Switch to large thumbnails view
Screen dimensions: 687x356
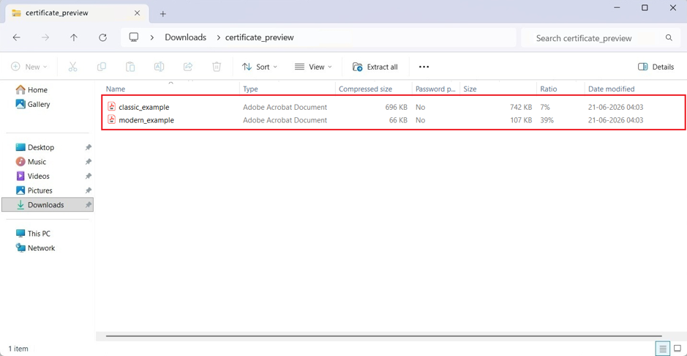click(x=677, y=349)
